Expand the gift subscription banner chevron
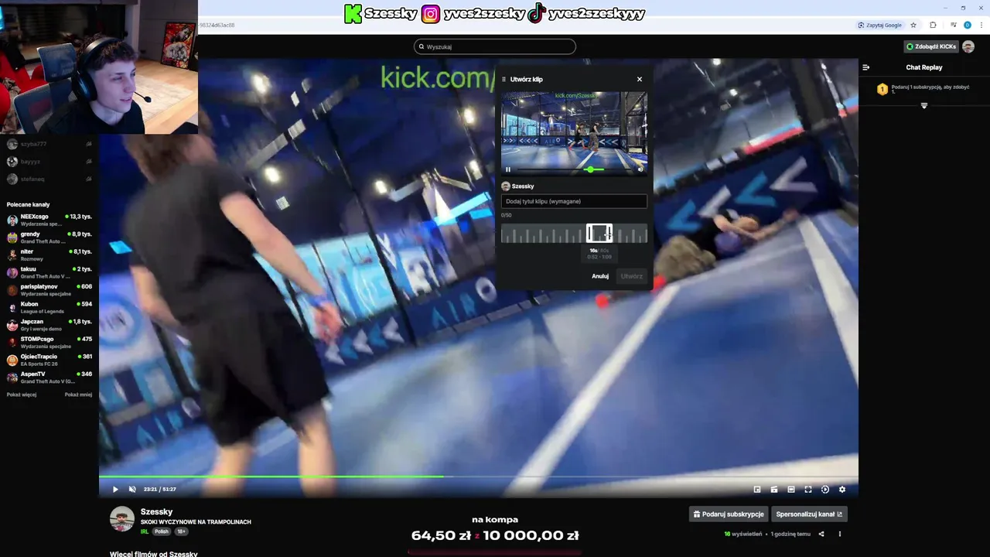This screenshot has height=557, width=990. point(924,105)
